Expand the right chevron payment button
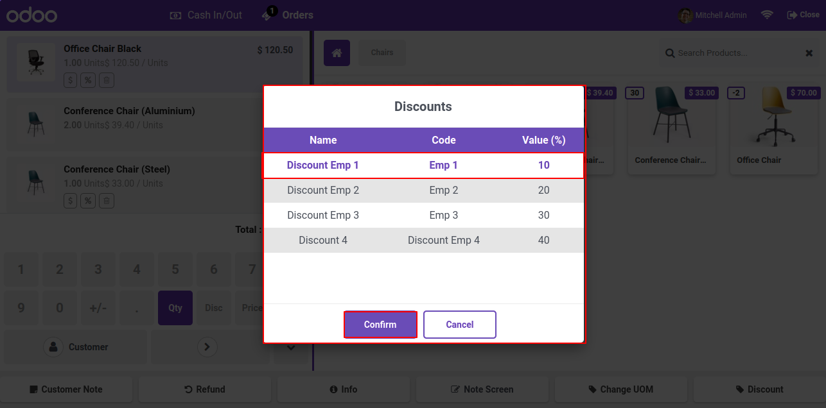The width and height of the screenshot is (826, 408). pos(207,347)
